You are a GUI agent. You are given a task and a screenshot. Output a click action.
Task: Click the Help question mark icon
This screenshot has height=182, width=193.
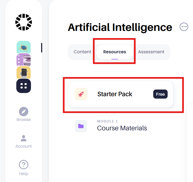coord(23,165)
